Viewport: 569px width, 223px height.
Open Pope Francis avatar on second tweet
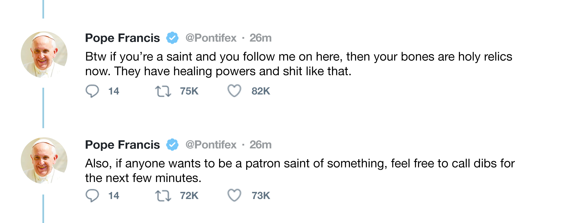44,161
